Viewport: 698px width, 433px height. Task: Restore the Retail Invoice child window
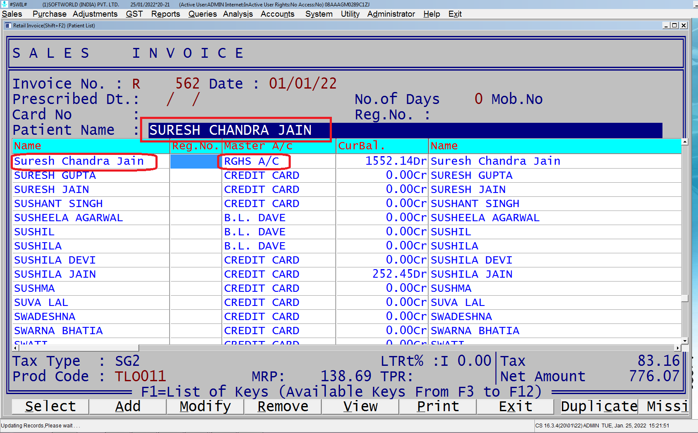pyautogui.click(x=674, y=26)
